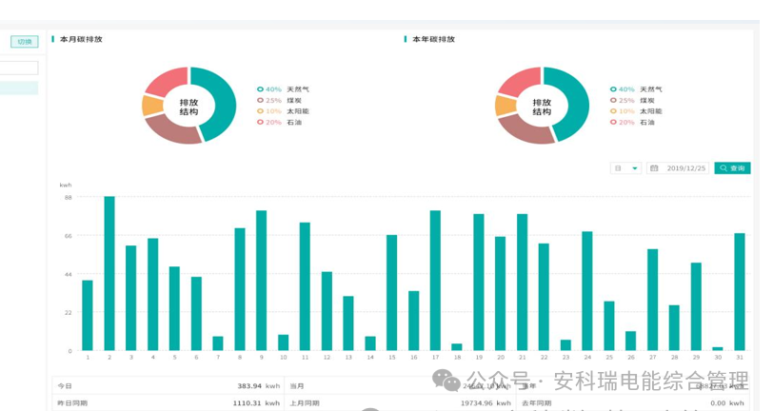Screen dimensions: 773x411
Task: Click the 排放结构 label inside monthly donut
Action: (x=188, y=107)
